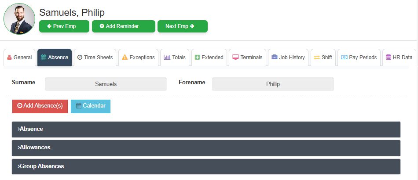Open the absence Calendar
The image size is (418, 180).
tap(91, 106)
